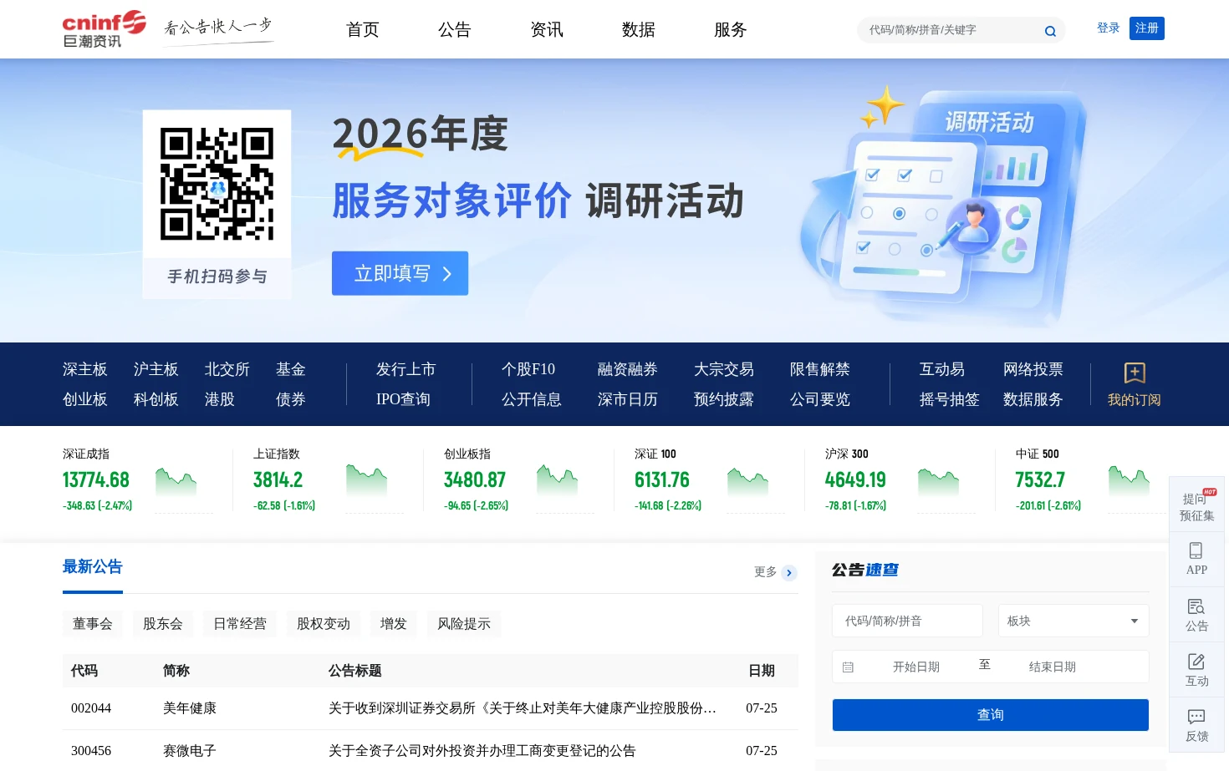The image size is (1229, 771).
Task: Open 融资融券 link
Action: (x=628, y=369)
